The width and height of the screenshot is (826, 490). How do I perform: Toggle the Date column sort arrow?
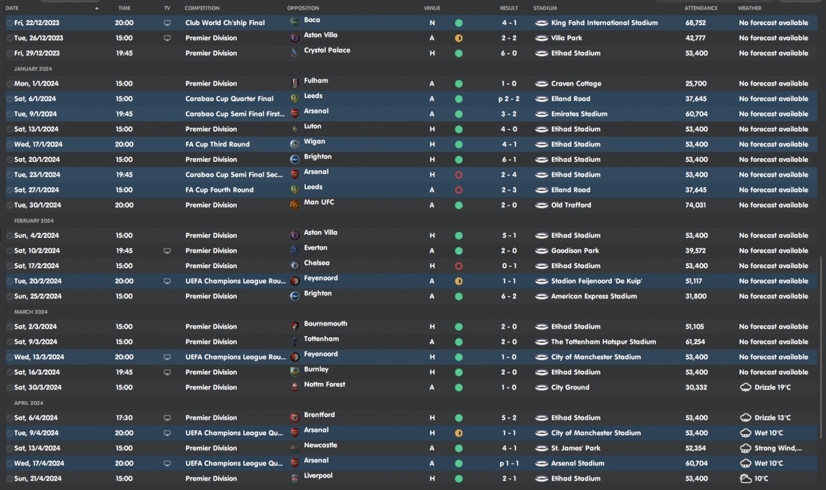97,8
